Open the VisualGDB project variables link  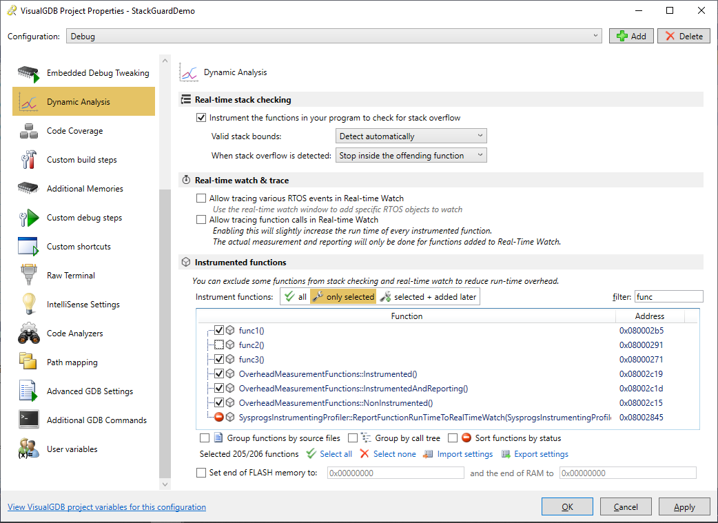(106, 507)
